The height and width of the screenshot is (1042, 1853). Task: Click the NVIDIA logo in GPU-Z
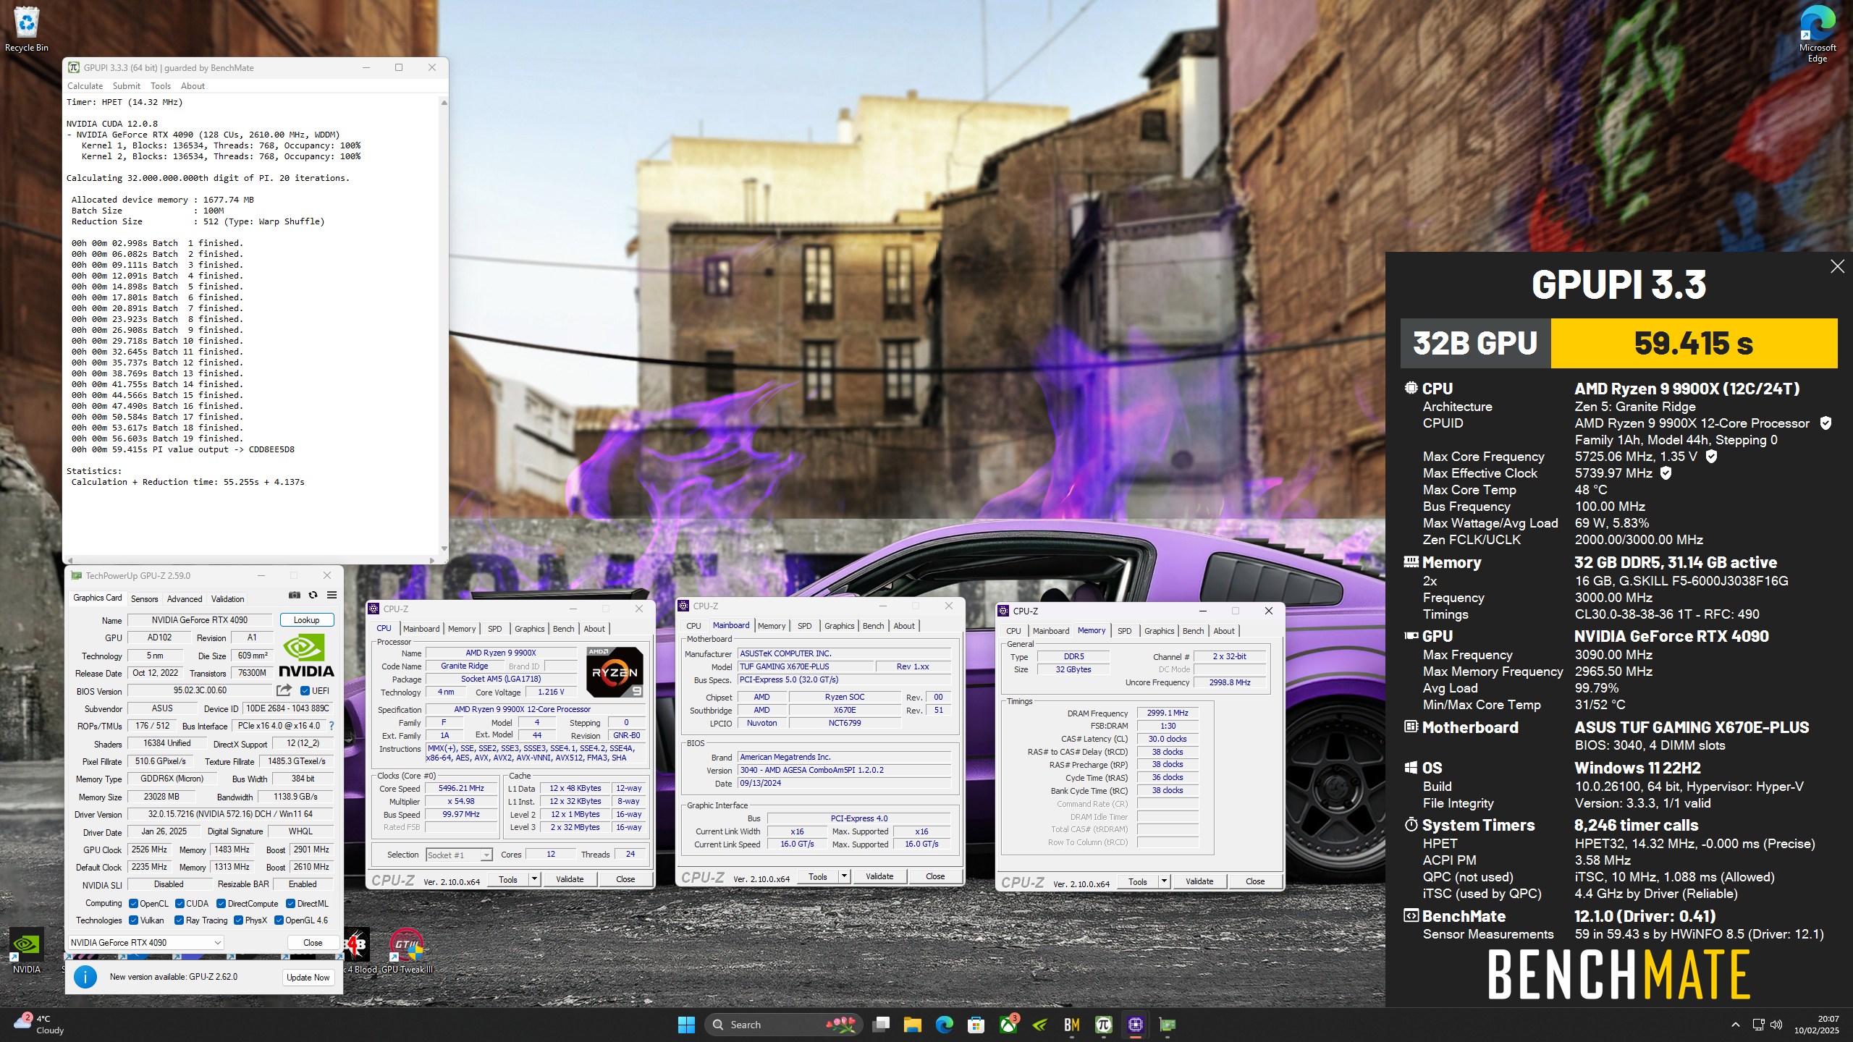pyautogui.click(x=306, y=655)
